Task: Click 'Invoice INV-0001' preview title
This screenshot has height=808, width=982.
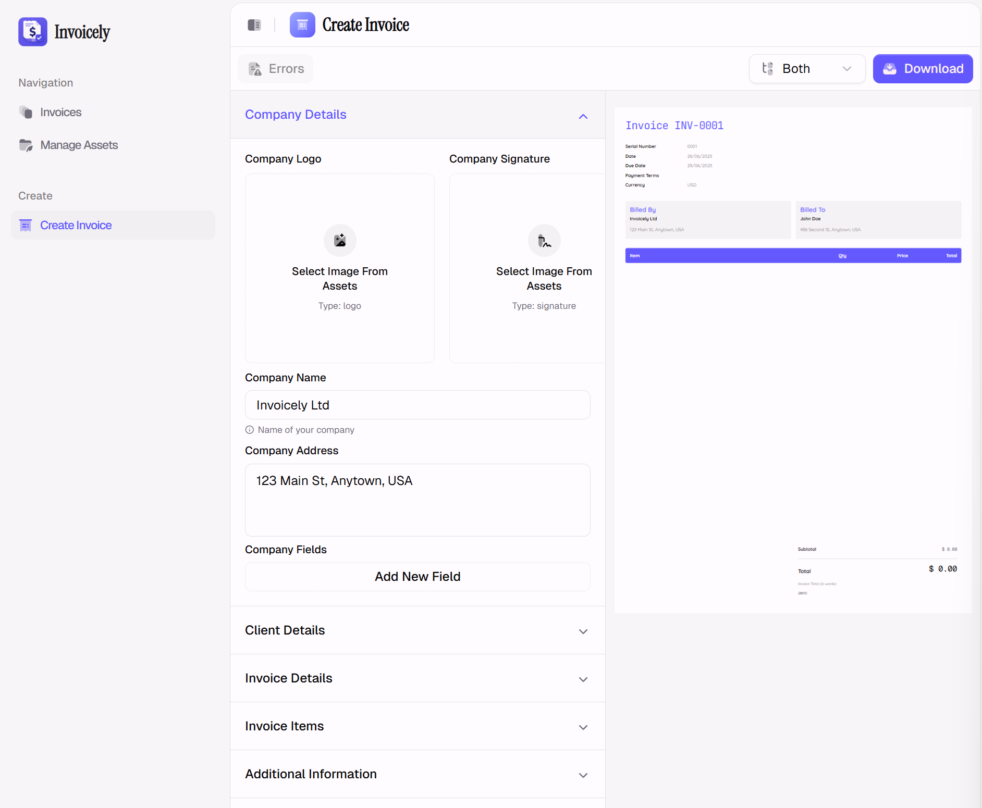Action: tap(674, 126)
